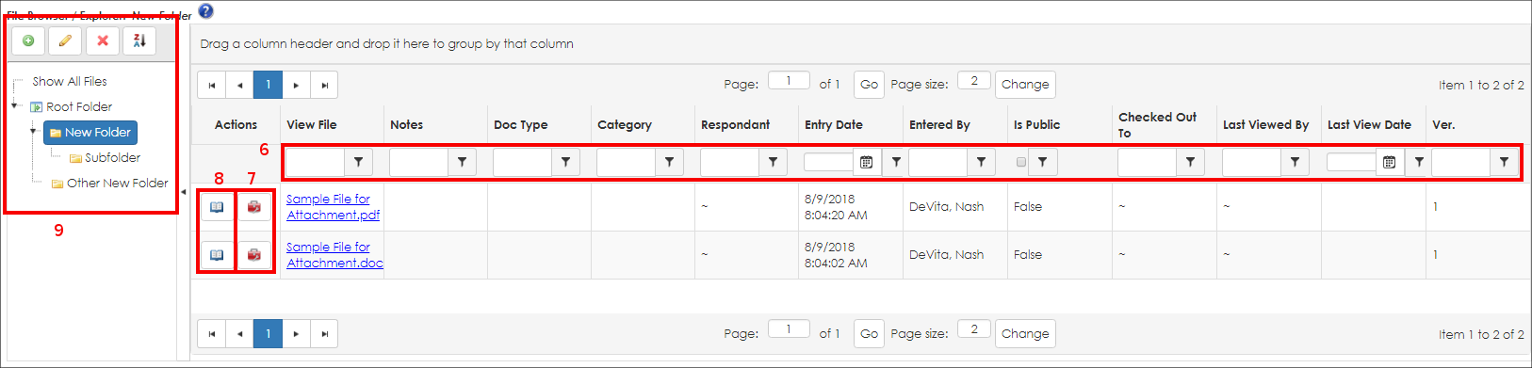The image size is (1532, 368).
Task: Sort by Entry Date column header
Action: point(834,124)
